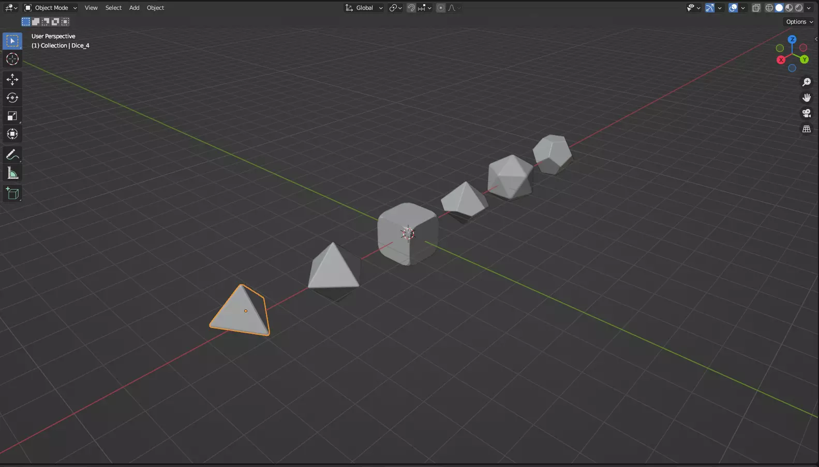Open the transform pivot point dropdown

[x=396, y=8]
